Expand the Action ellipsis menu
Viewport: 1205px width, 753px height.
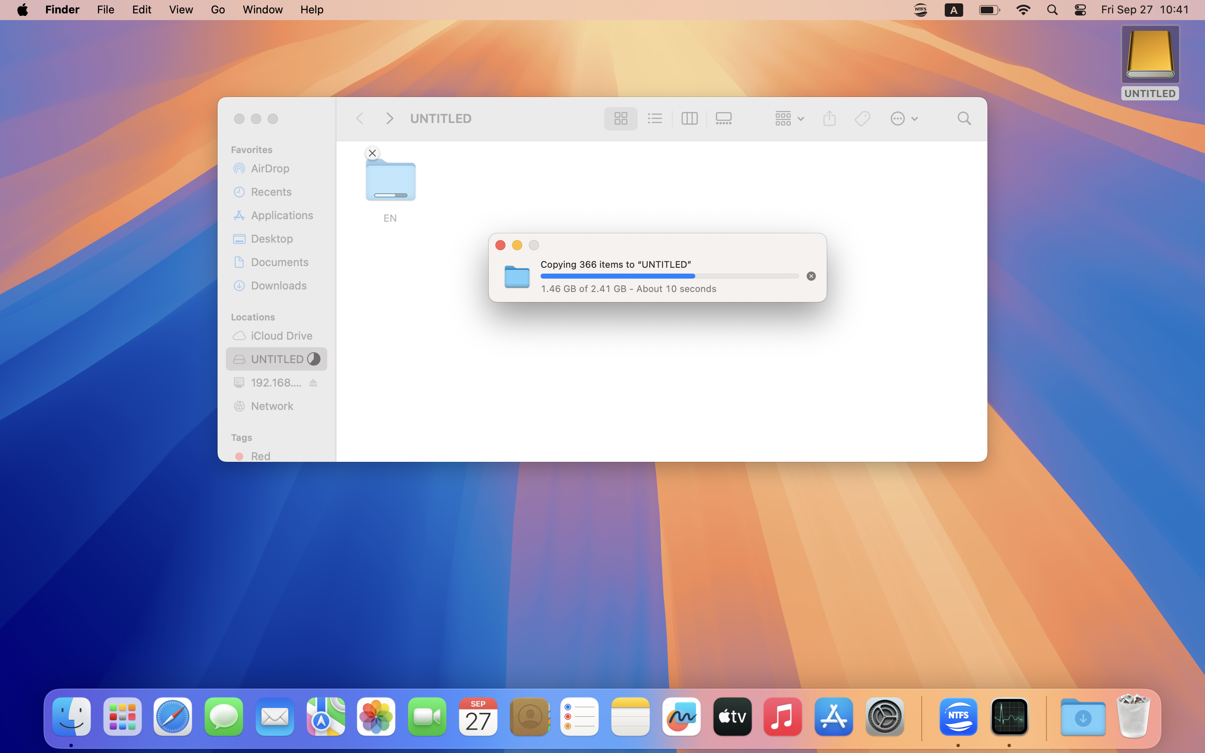tap(904, 118)
